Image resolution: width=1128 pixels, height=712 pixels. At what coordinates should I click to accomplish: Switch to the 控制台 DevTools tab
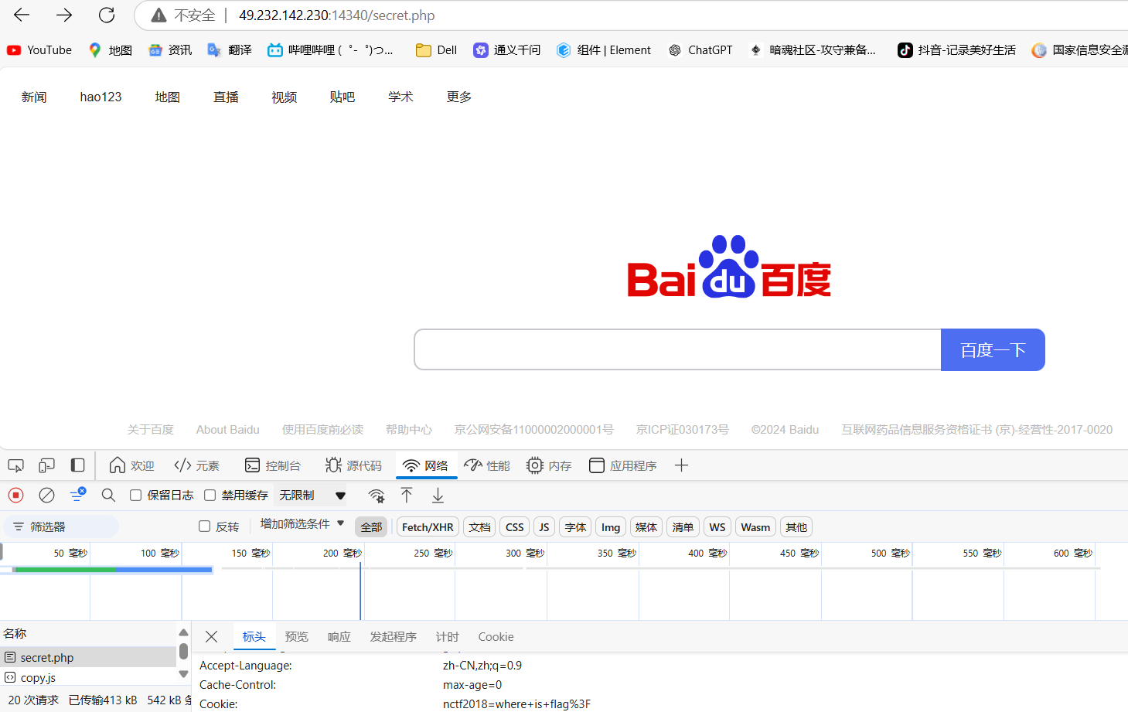tap(272, 465)
